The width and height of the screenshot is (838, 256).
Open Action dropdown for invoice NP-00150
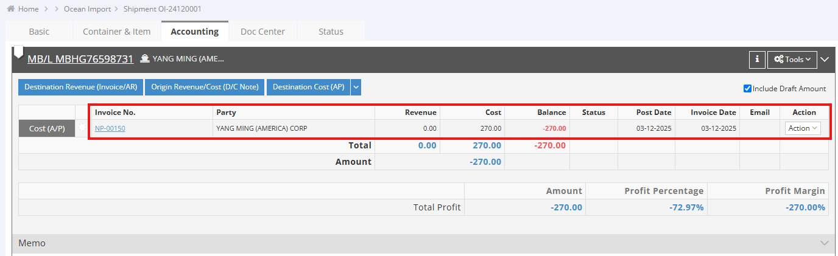pyautogui.click(x=803, y=128)
